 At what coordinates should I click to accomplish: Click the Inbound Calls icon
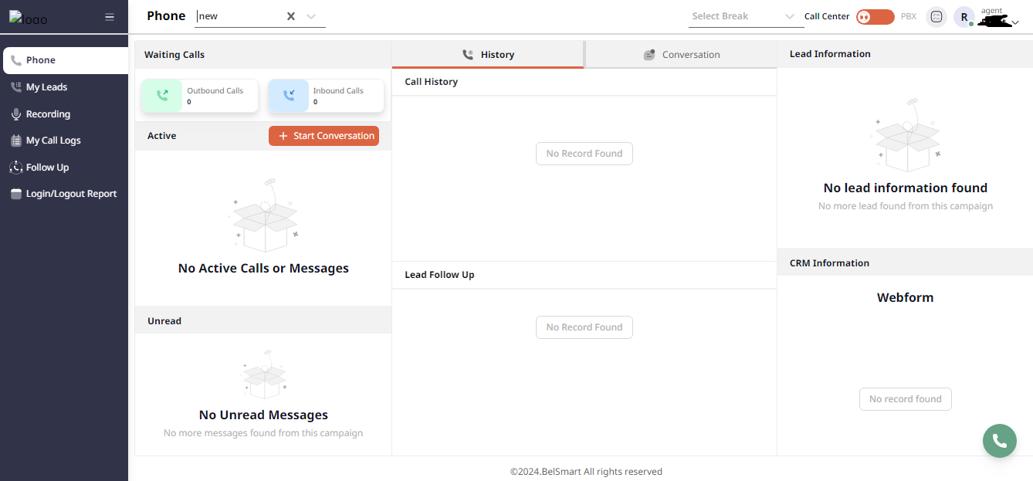[x=288, y=95]
